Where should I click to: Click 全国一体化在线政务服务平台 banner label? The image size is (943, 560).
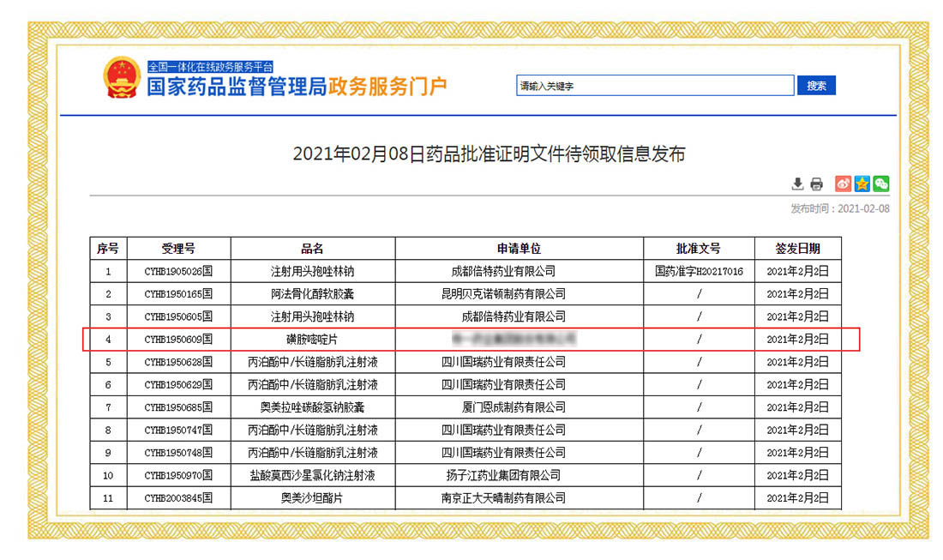click(210, 66)
